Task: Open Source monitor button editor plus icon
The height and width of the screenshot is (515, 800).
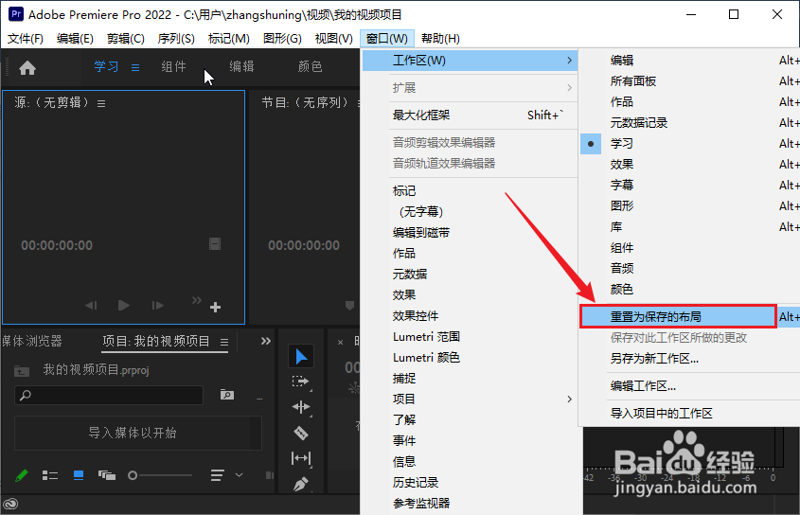Action: [x=215, y=307]
